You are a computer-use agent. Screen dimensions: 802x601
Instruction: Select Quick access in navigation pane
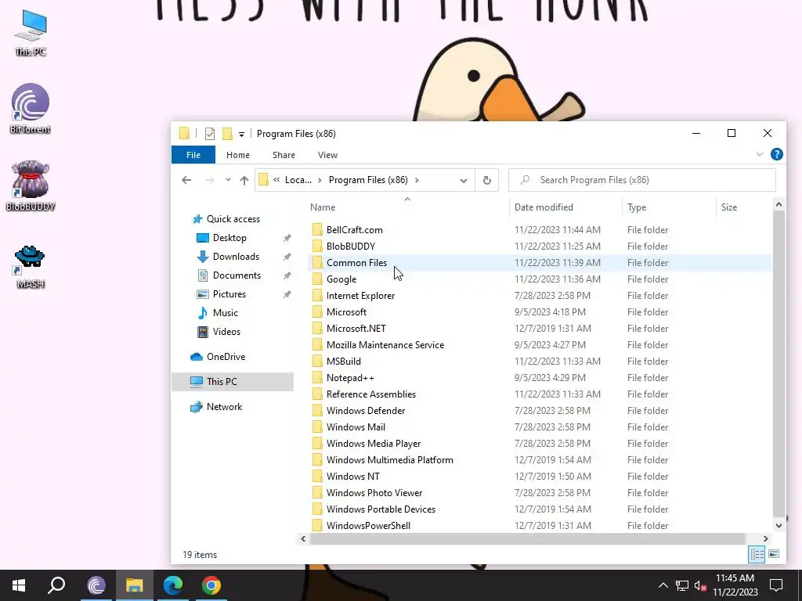(233, 219)
